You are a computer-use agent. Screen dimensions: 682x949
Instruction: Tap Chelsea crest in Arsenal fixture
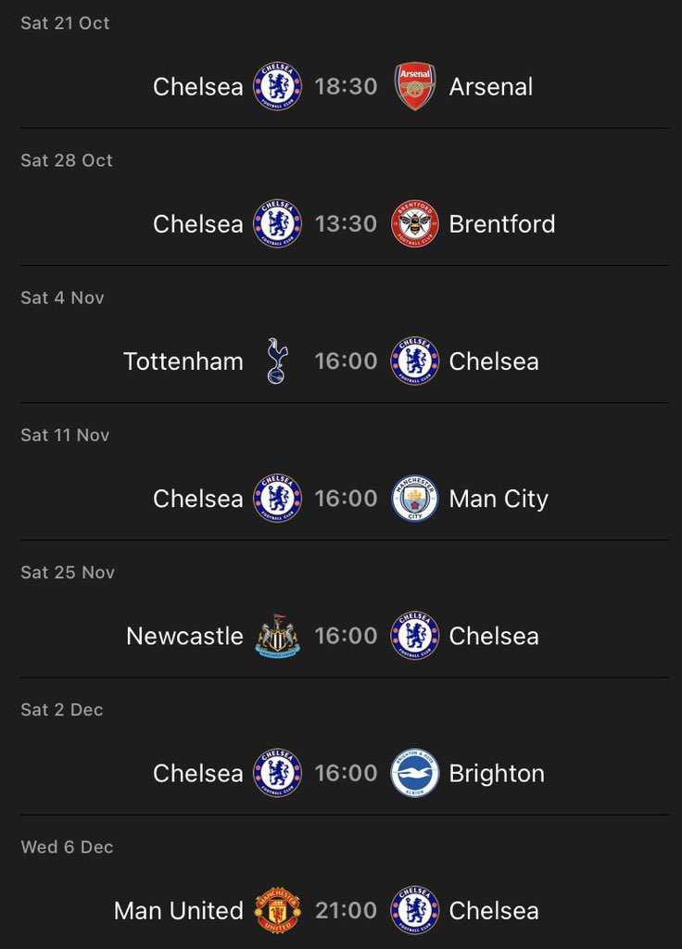click(278, 86)
